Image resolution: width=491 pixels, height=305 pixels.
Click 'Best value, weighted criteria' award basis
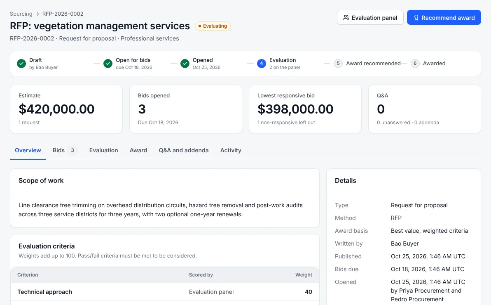coord(429,231)
